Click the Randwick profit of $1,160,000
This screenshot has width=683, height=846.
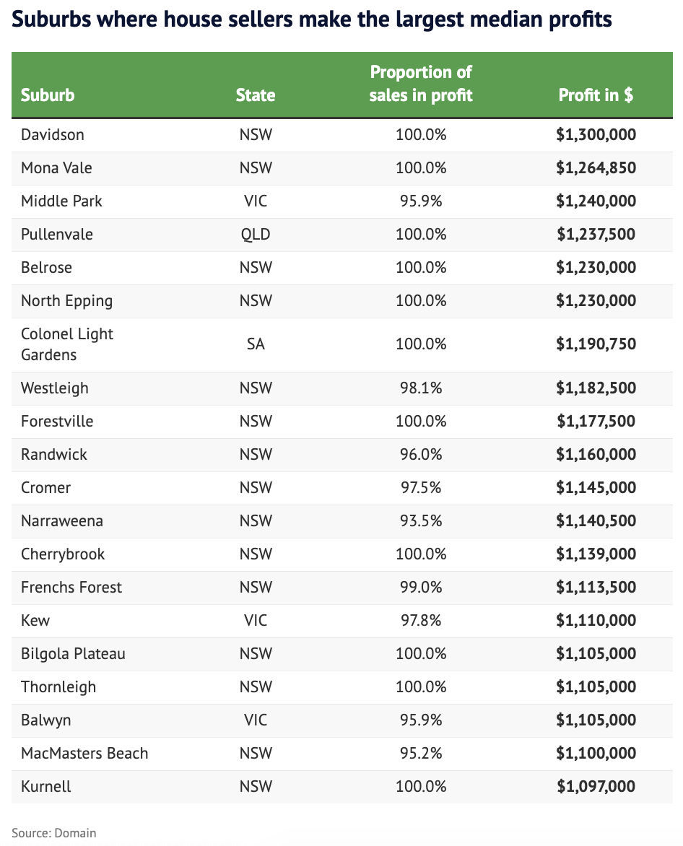[596, 454]
